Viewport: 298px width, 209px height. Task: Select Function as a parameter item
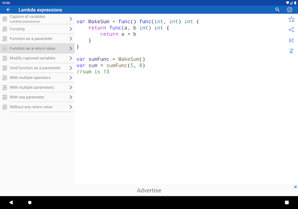37,39
